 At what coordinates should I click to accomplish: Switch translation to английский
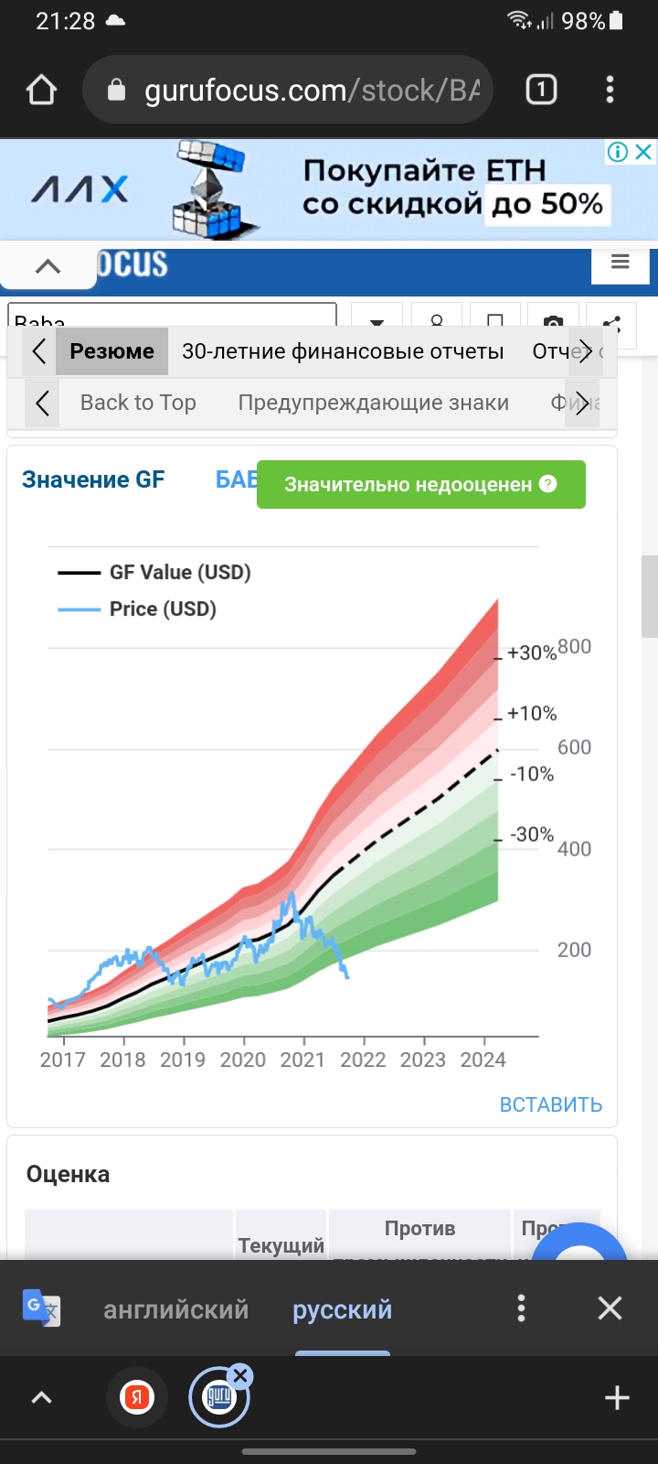(175, 1309)
